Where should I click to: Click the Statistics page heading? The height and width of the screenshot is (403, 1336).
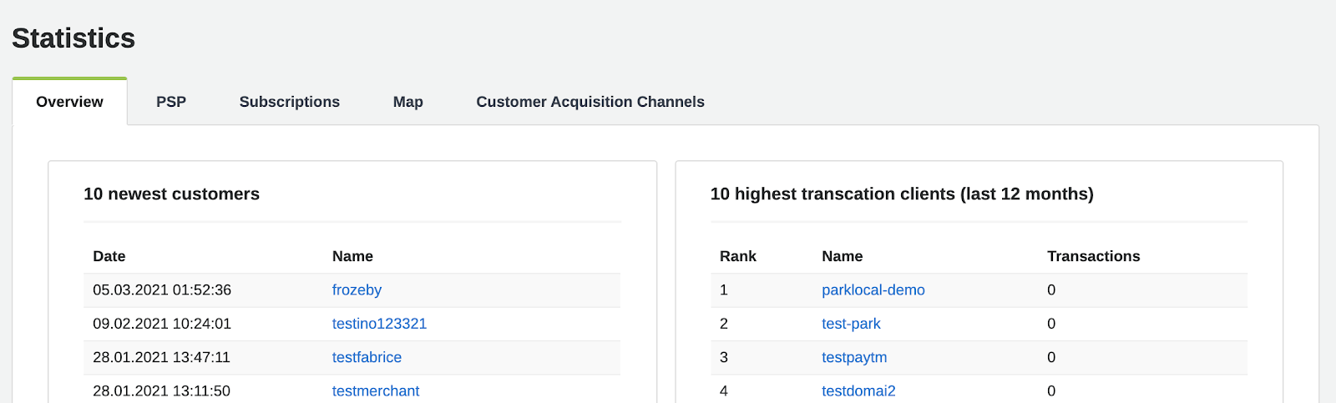(73, 38)
